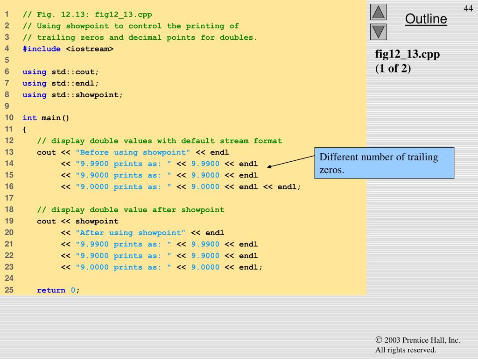Click the fig12_13.cpp heading in sidebar

407,54
